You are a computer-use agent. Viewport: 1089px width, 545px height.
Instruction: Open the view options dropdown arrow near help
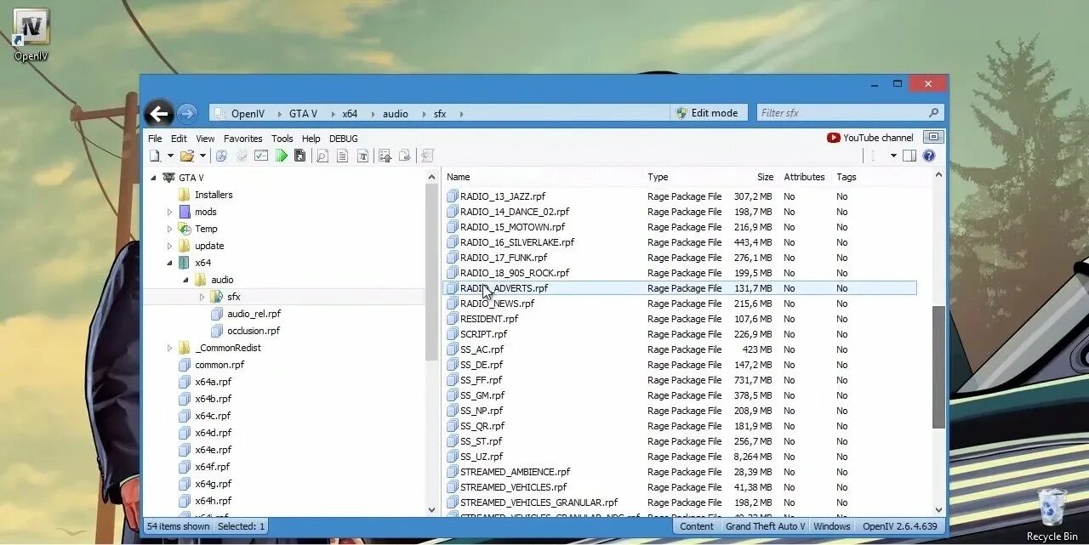click(893, 156)
